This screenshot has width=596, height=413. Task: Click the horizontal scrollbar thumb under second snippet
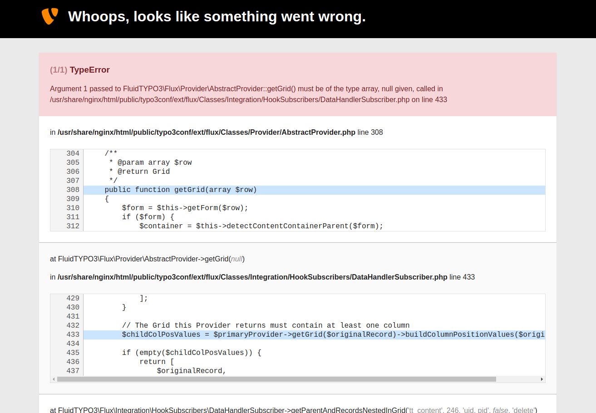[276, 379]
